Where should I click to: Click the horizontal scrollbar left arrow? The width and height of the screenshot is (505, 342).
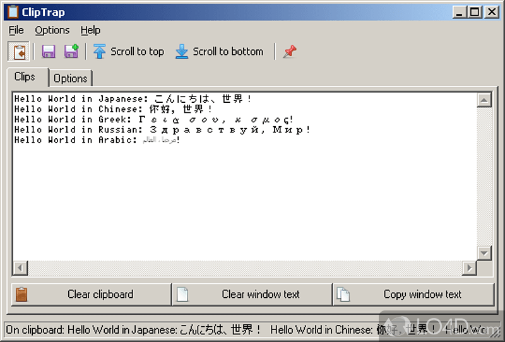(x=20, y=268)
